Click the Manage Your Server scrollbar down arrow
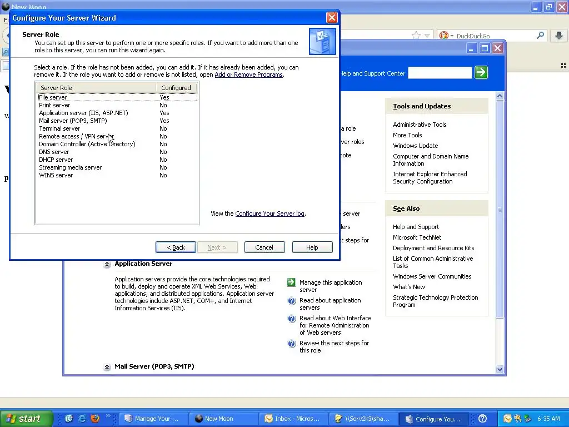 coord(500,369)
